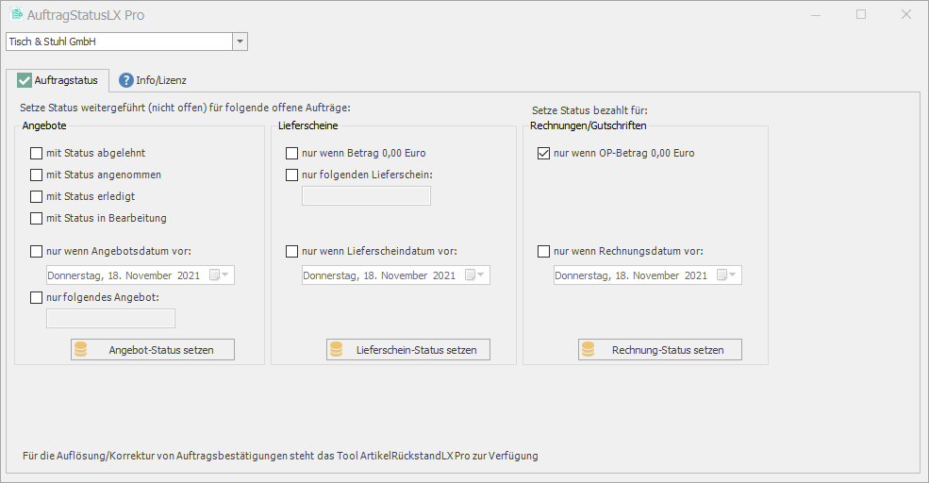The width and height of the screenshot is (929, 483).
Task: Open calendar icon for Angebotsdatum picker
Action: (216, 275)
